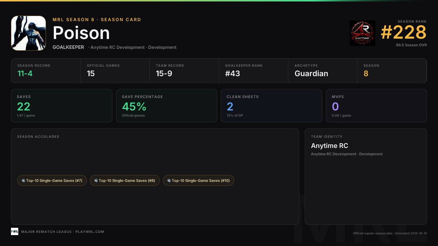Image resolution: width=438 pixels, height=246 pixels.
Task: Click the "15" official games value
Action: pyautogui.click(x=91, y=74)
